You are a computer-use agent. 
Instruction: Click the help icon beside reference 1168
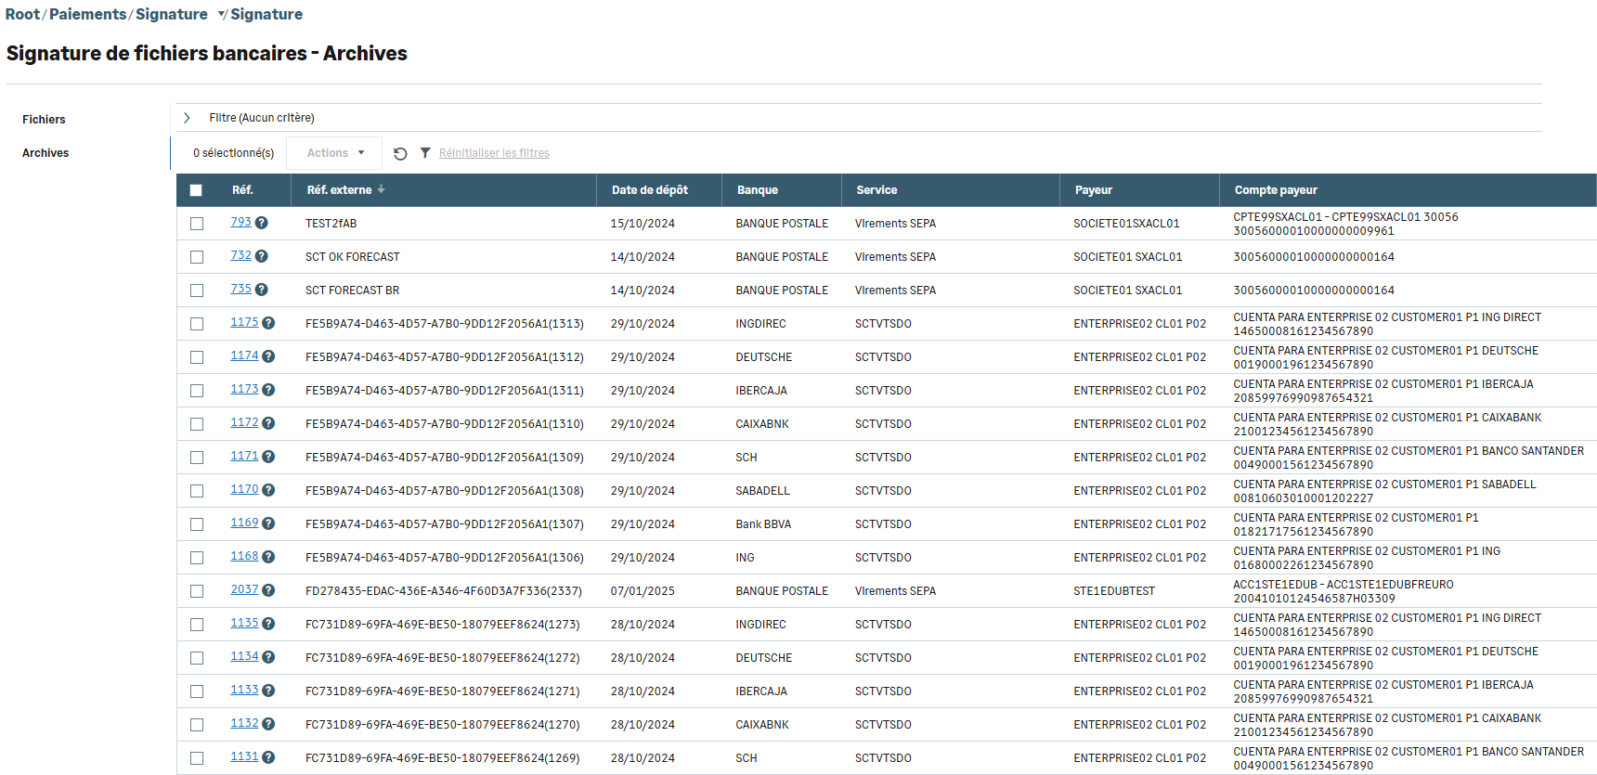point(268,557)
